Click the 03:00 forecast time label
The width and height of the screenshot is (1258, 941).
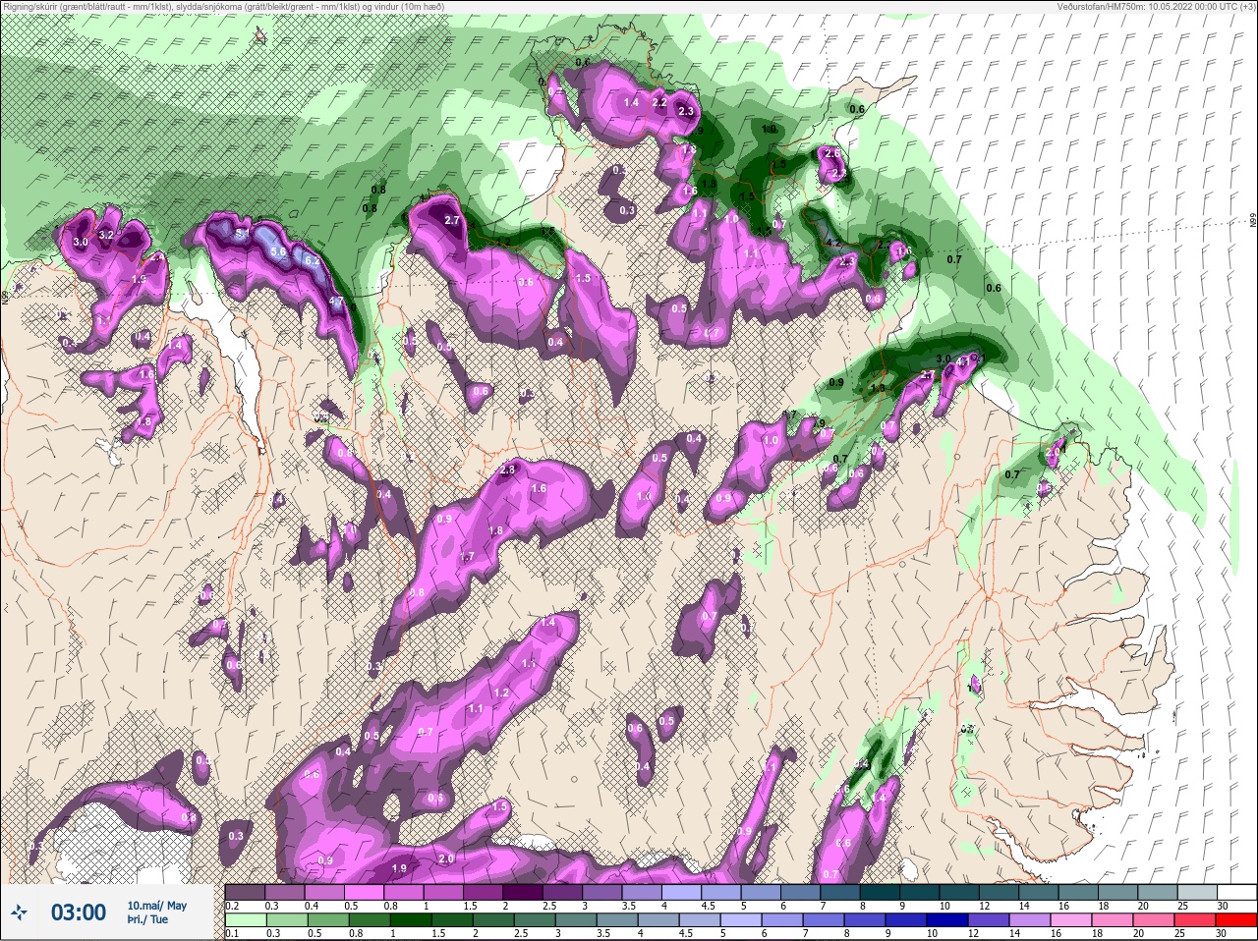click(x=79, y=913)
